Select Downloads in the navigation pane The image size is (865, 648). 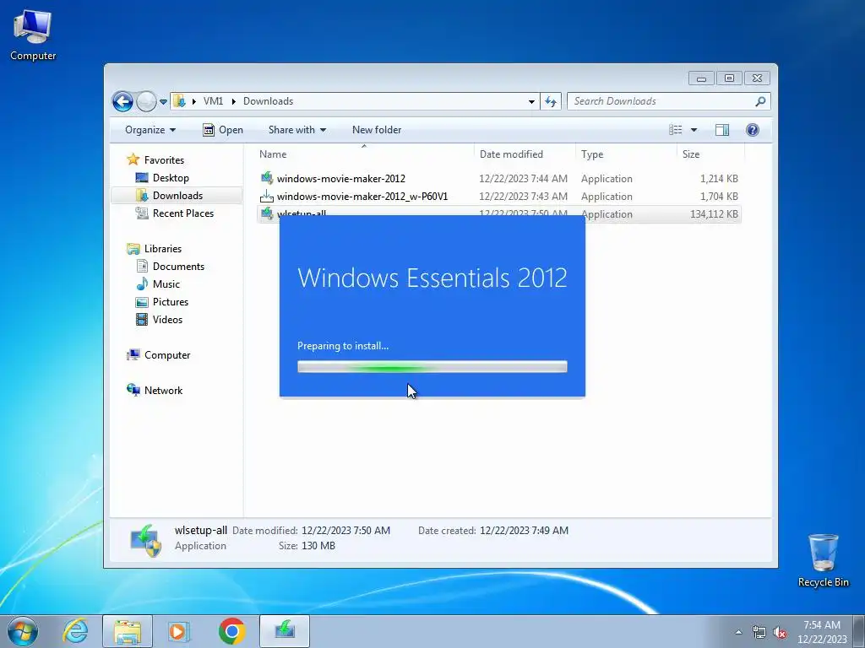coord(177,196)
